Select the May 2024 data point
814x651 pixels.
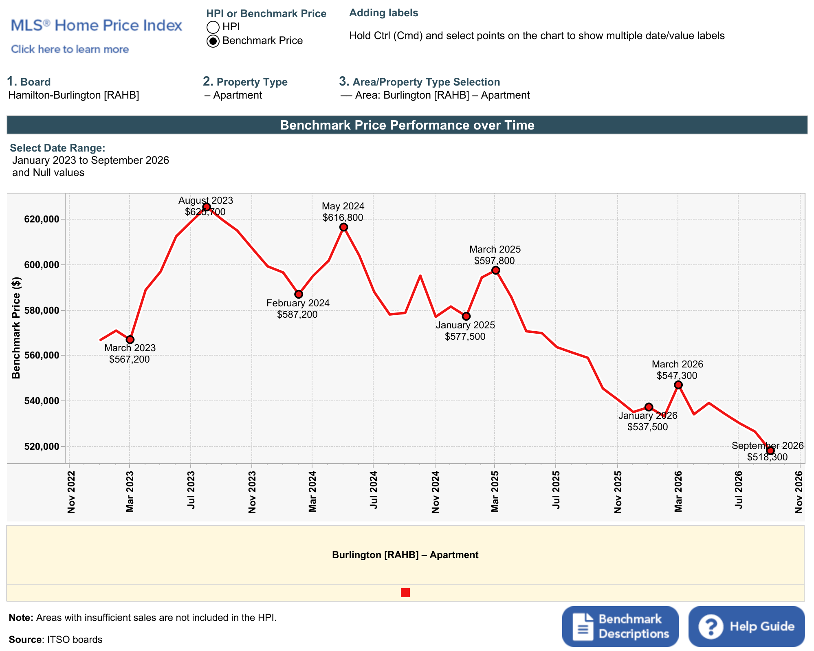[344, 227]
